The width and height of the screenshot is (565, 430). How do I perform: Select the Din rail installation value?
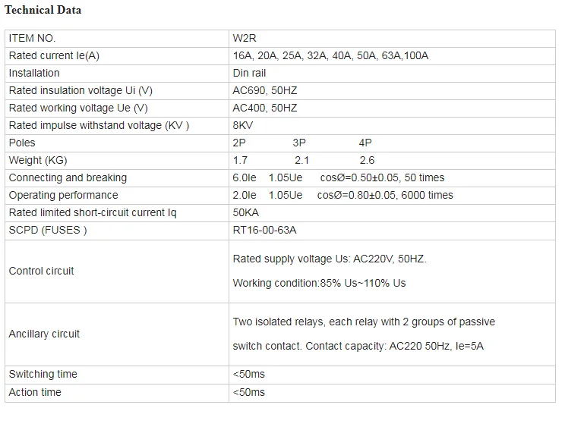[249, 73]
